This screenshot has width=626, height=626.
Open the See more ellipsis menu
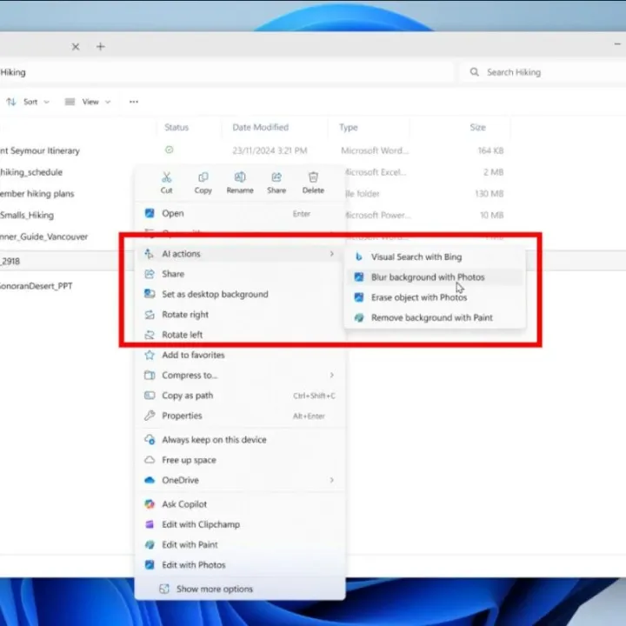pyautogui.click(x=134, y=102)
